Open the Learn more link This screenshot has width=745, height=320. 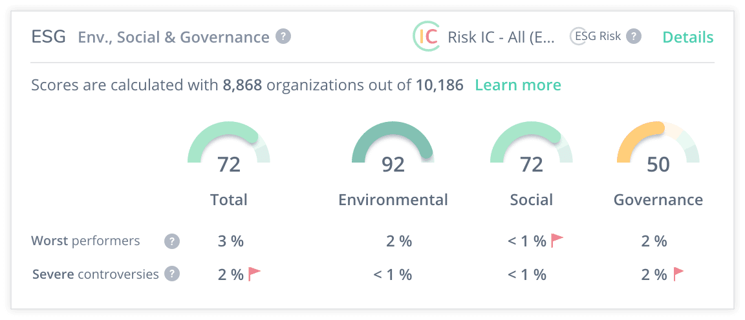(x=518, y=85)
